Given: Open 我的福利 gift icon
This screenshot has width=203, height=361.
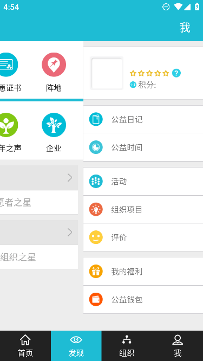Looking at the screenshot, I should pyautogui.click(x=96, y=272).
